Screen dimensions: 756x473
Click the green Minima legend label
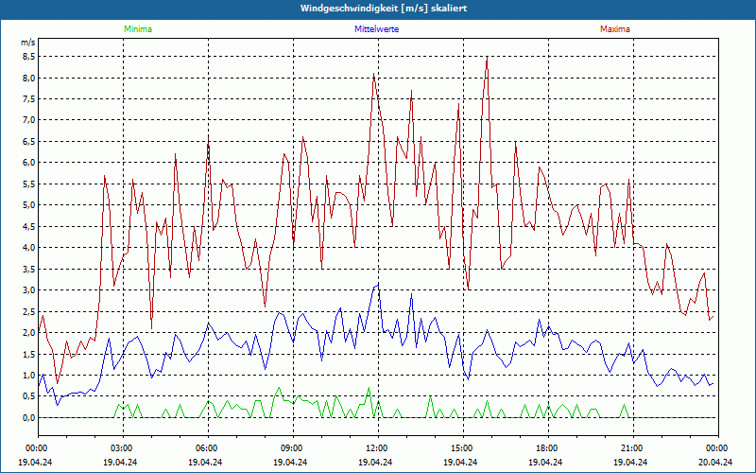(137, 29)
